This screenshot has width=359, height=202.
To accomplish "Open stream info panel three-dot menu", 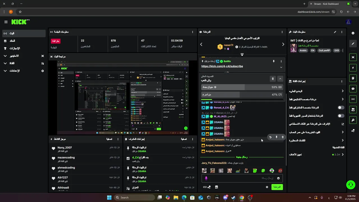I will [342, 32].
